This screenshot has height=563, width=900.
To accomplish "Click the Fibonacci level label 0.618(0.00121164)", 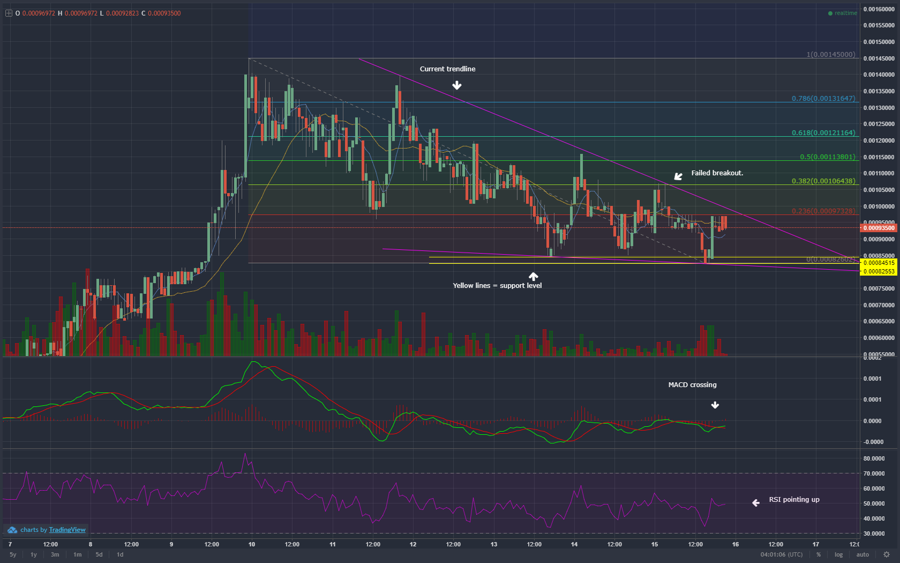I will point(823,132).
